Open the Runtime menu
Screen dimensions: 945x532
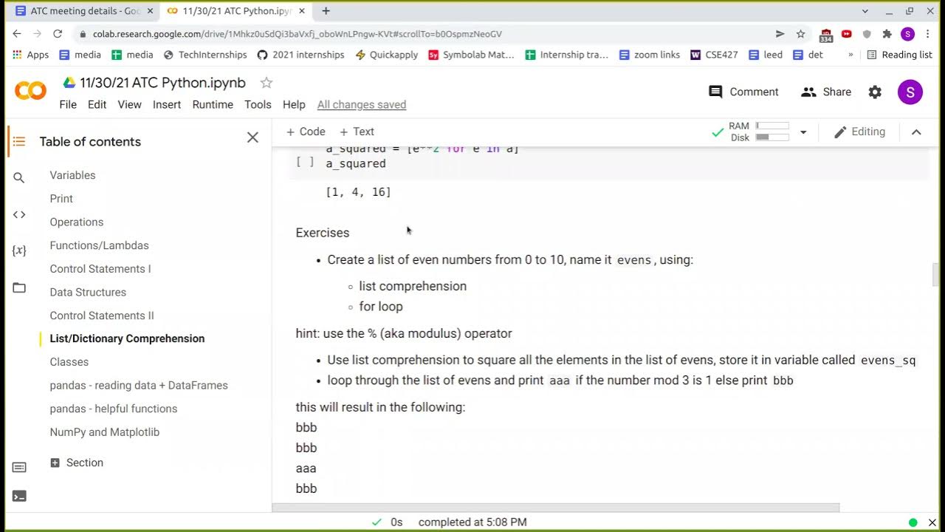coord(213,104)
